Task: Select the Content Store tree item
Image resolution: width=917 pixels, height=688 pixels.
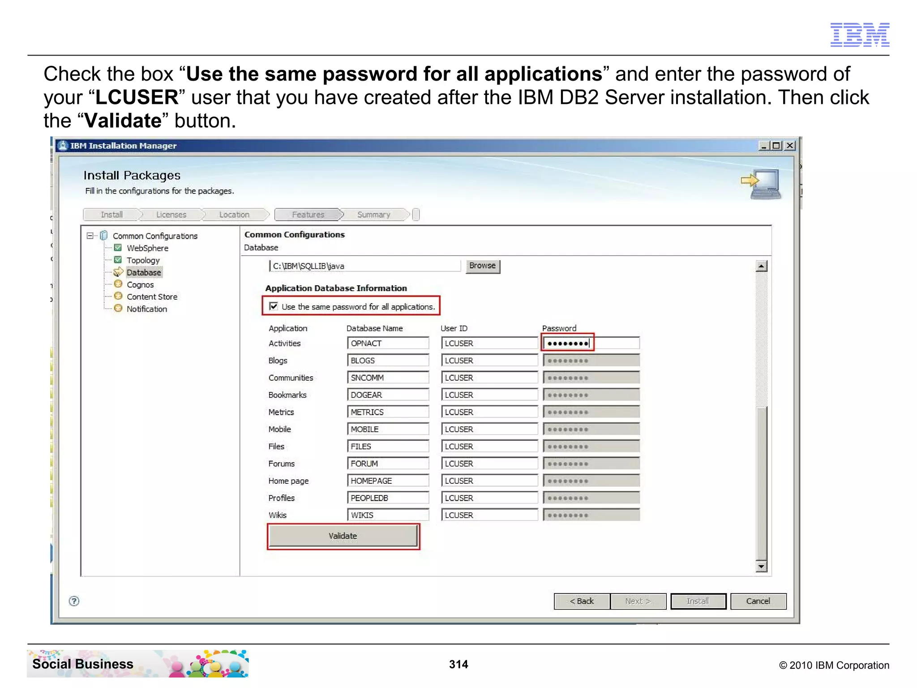Action: click(x=152, y=297)
